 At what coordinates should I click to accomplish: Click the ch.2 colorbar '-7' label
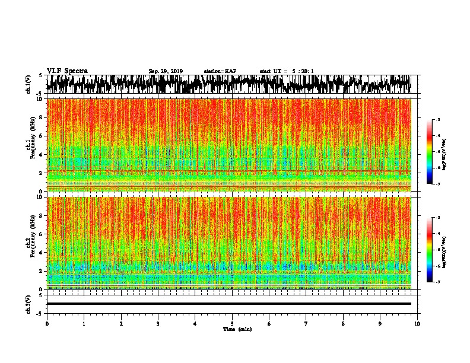(x=438, y=282)
